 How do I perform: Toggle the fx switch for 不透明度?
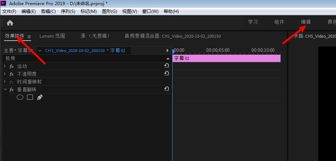11,74
